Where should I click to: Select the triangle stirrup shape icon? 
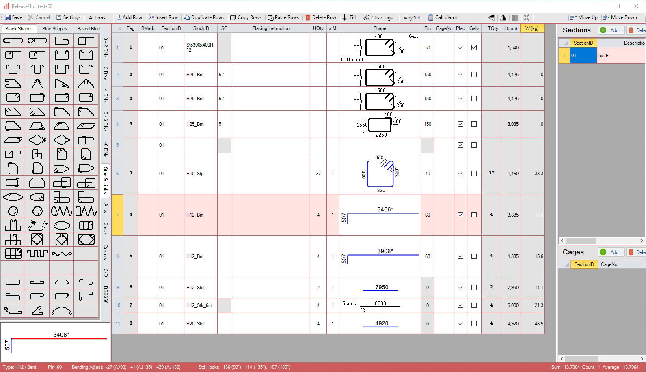pyautogui.click(x=37, y=83)
